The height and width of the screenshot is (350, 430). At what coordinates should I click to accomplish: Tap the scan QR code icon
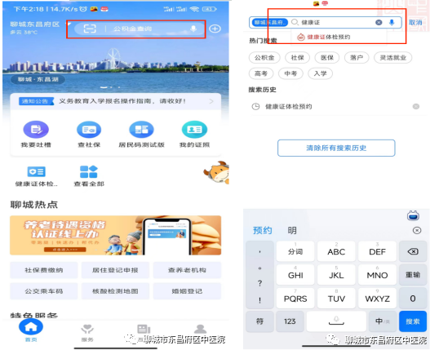[x=90, y=29]
